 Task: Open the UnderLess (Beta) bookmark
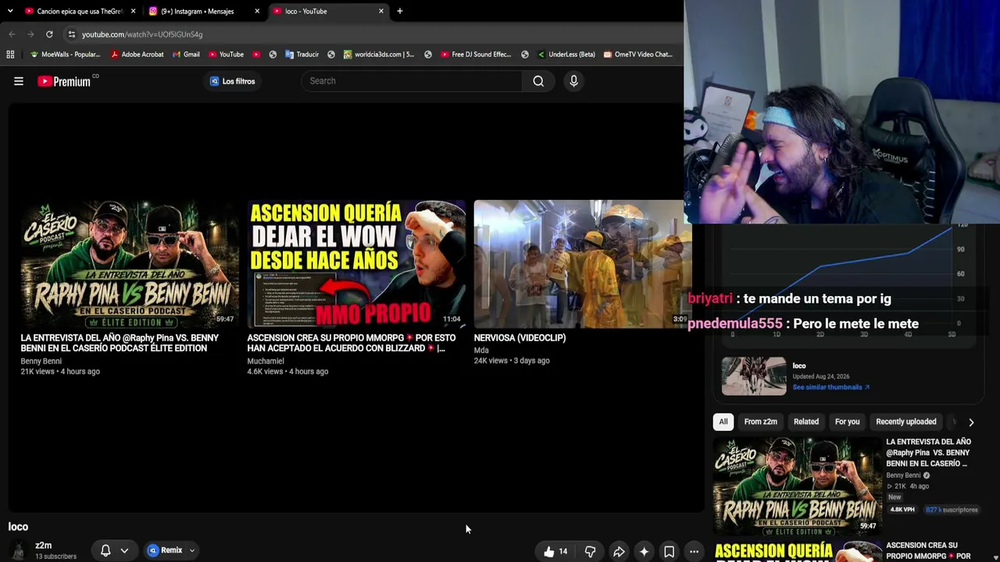566,55
